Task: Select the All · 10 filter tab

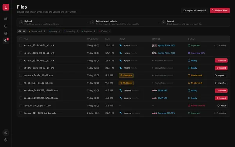Action: [22, 31]
